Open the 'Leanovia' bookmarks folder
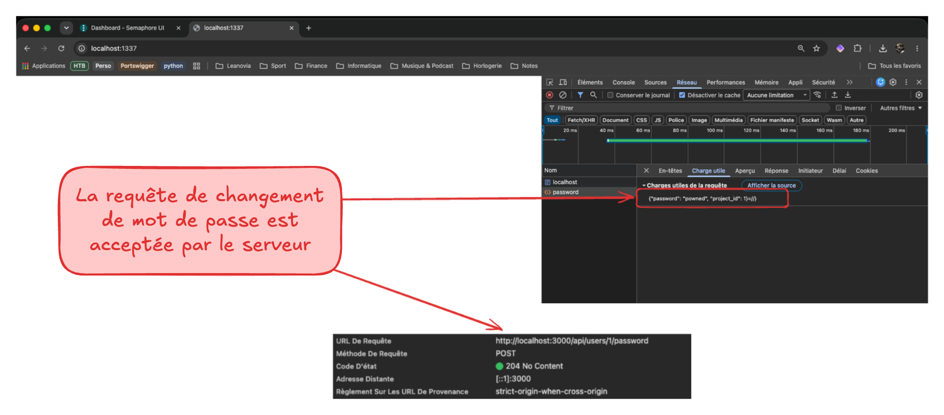This screenshot has height=415, width=944. tap(233, 66)
